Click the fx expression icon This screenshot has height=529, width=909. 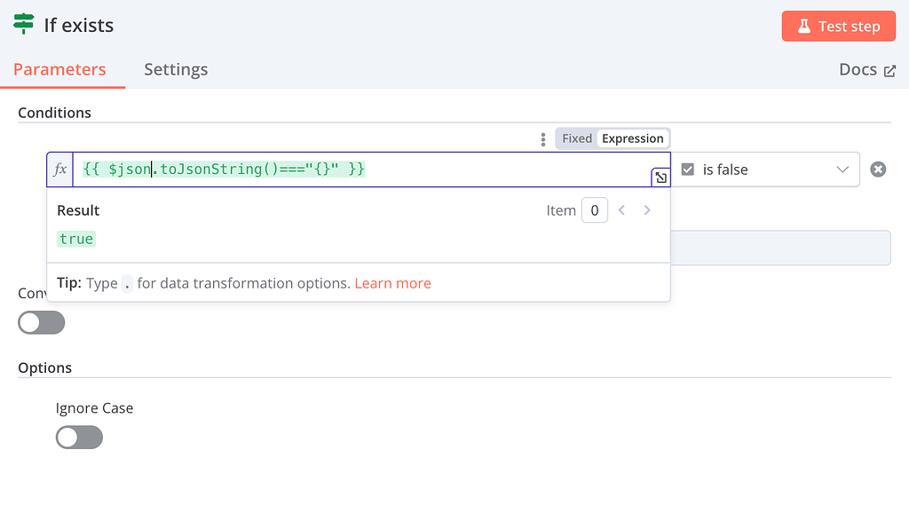(x=60, y=170)
